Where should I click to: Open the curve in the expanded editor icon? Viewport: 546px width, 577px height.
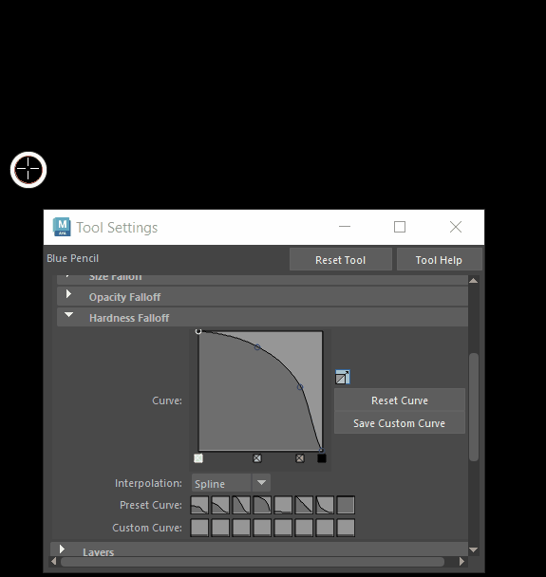pyautogui.click(x=343, y=377)
